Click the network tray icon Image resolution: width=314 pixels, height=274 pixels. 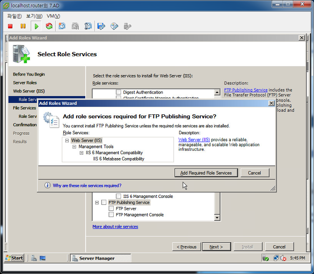276,258
